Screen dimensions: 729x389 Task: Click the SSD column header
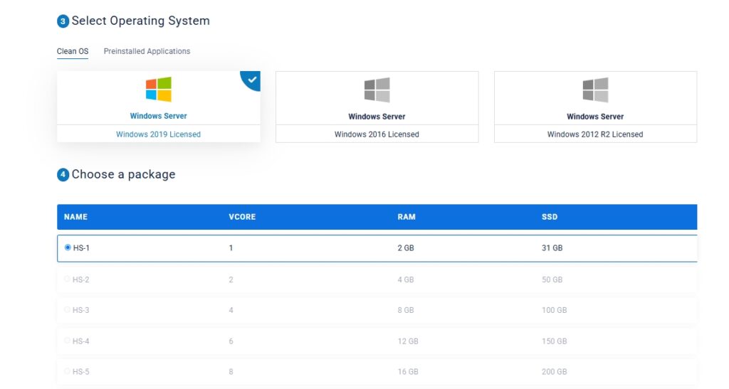tap(550, 217)
